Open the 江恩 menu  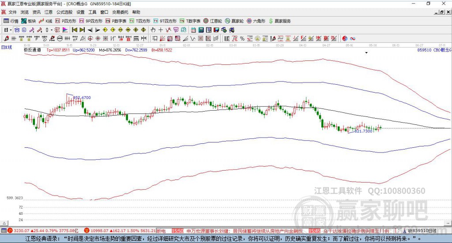tap(49, 12)
